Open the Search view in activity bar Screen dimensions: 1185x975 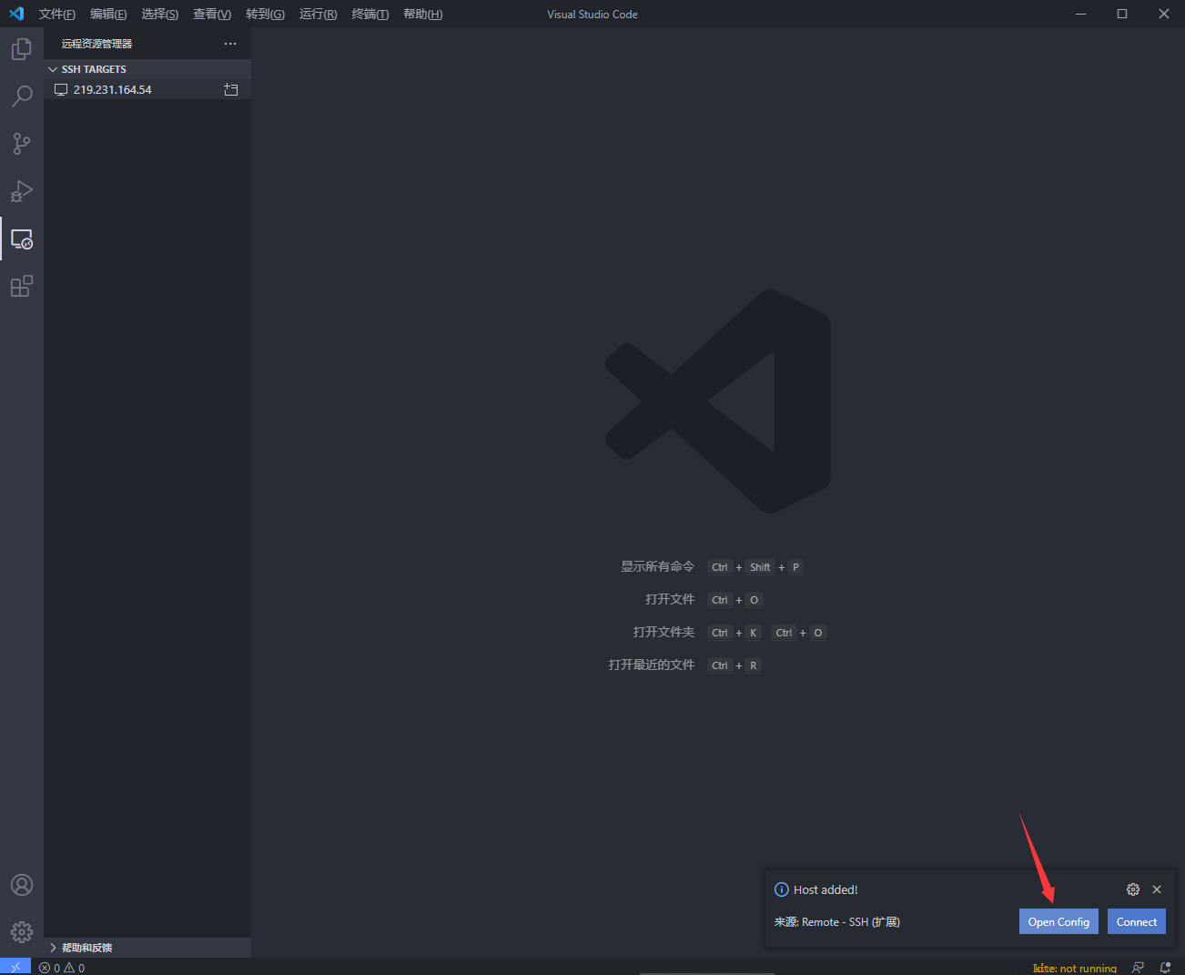tap(22, 96)
